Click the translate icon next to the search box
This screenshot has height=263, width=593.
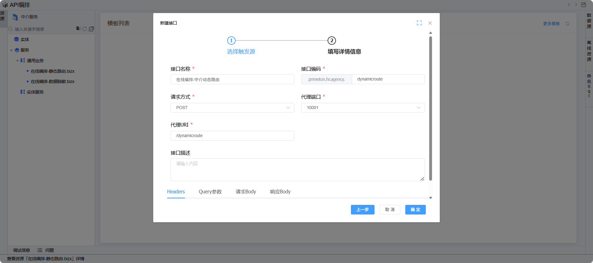click(x=78, y=29)
